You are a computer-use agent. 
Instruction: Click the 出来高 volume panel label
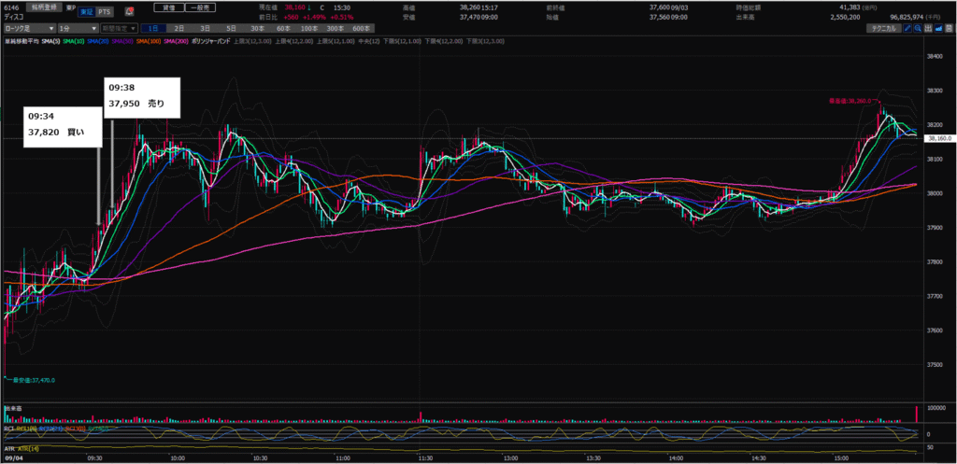pos(11,407)
